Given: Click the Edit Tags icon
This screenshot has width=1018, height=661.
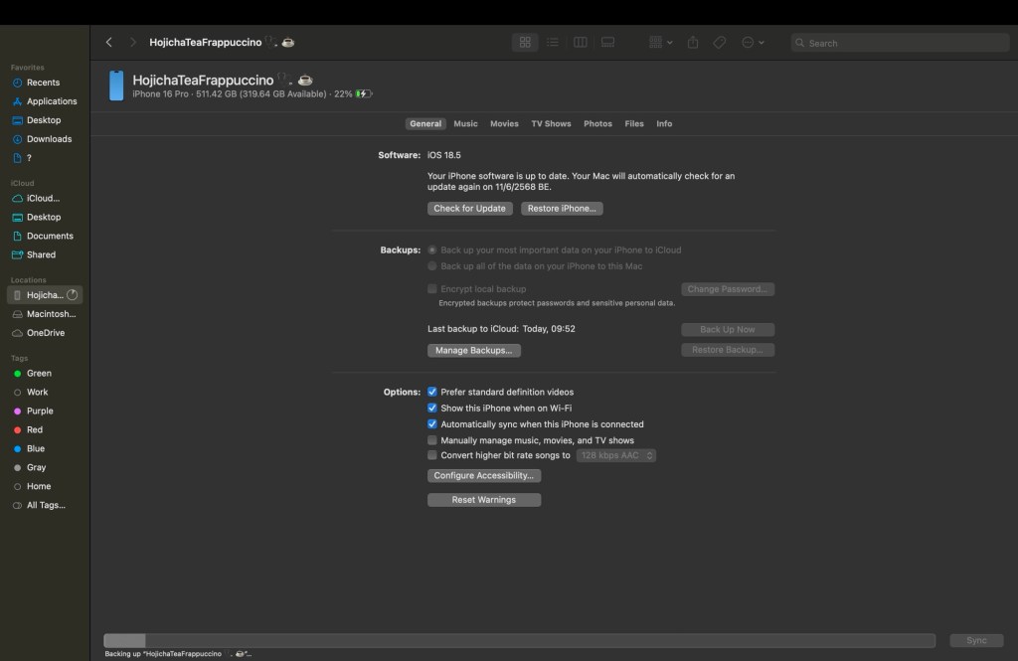Looking at the screenshot, I should coord(720,43).
